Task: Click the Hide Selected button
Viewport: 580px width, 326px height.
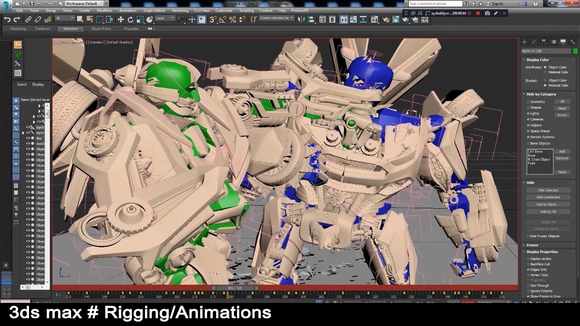Action: tap(548, 190)
